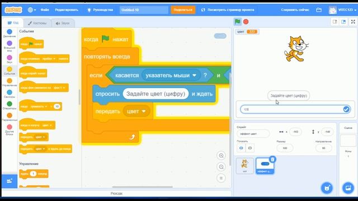Hide the sprite with crossed-eye icon

coord(250,148)
